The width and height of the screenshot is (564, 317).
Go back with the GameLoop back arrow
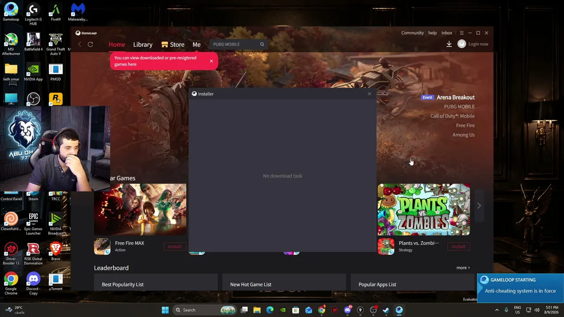[80, 44]
